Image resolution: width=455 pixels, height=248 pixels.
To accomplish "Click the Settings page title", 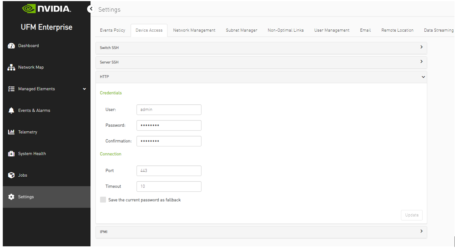I will (x=109, y=10).
